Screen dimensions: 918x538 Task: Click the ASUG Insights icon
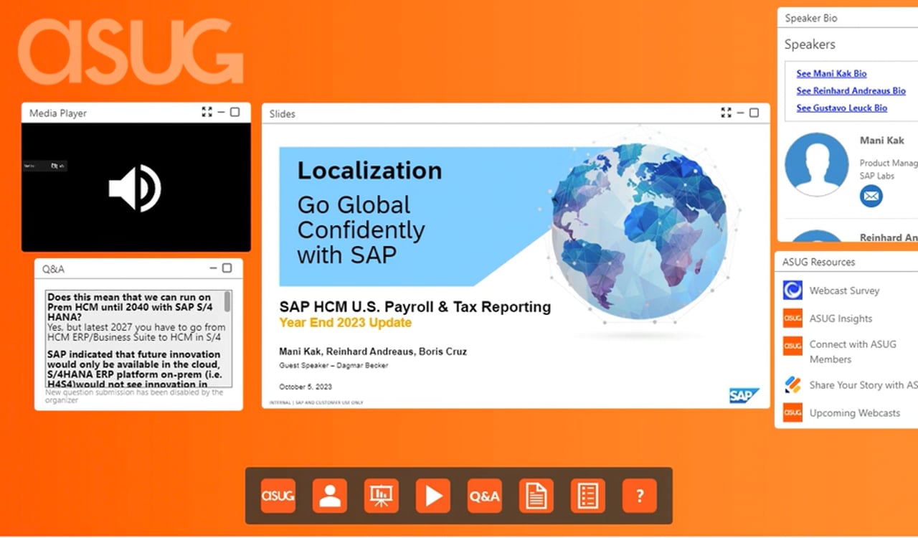point(792,318)
